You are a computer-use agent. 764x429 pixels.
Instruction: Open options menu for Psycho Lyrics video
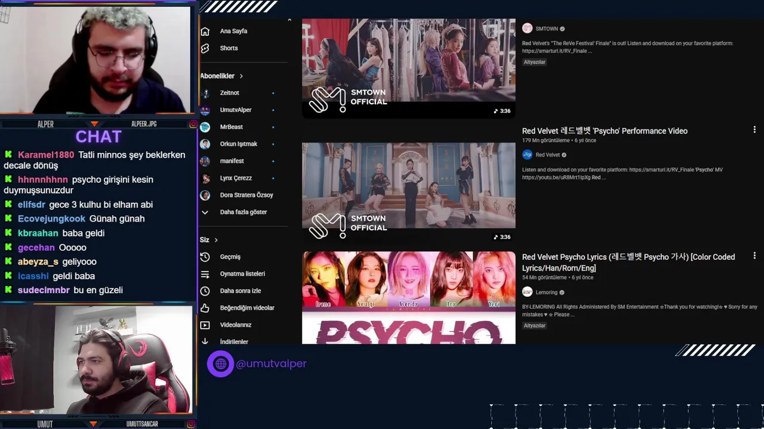pyautogui.click(x=754, y=256)
